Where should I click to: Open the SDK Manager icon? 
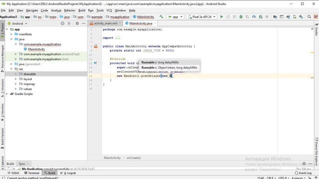[301, 17]
